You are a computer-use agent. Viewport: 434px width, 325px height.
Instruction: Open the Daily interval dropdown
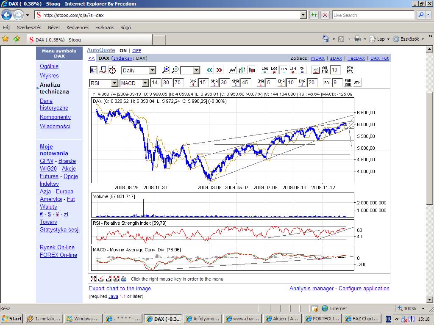[153, 71]
